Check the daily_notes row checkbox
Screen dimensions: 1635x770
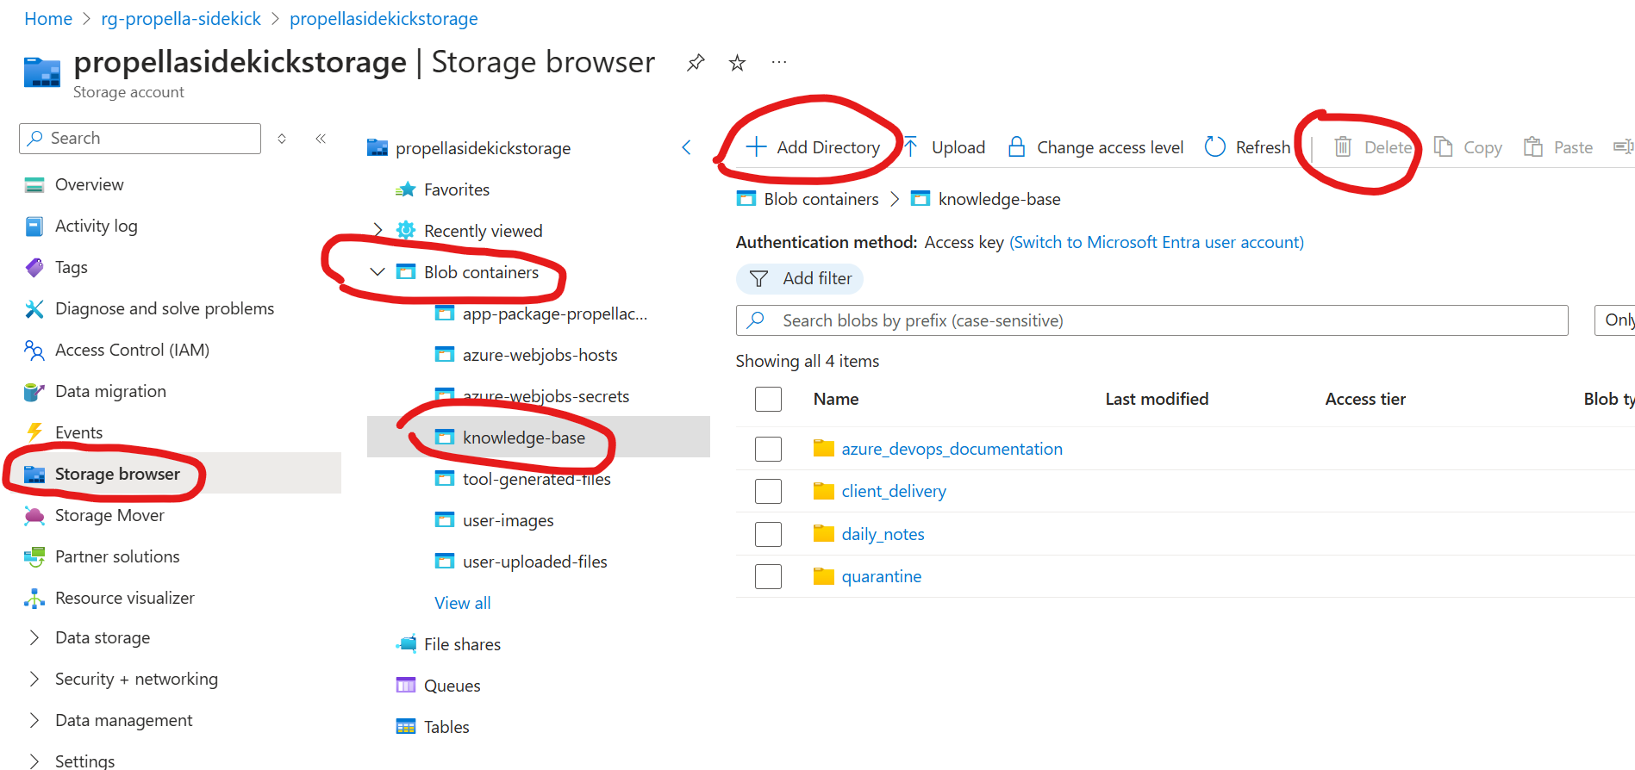(768, 534)
